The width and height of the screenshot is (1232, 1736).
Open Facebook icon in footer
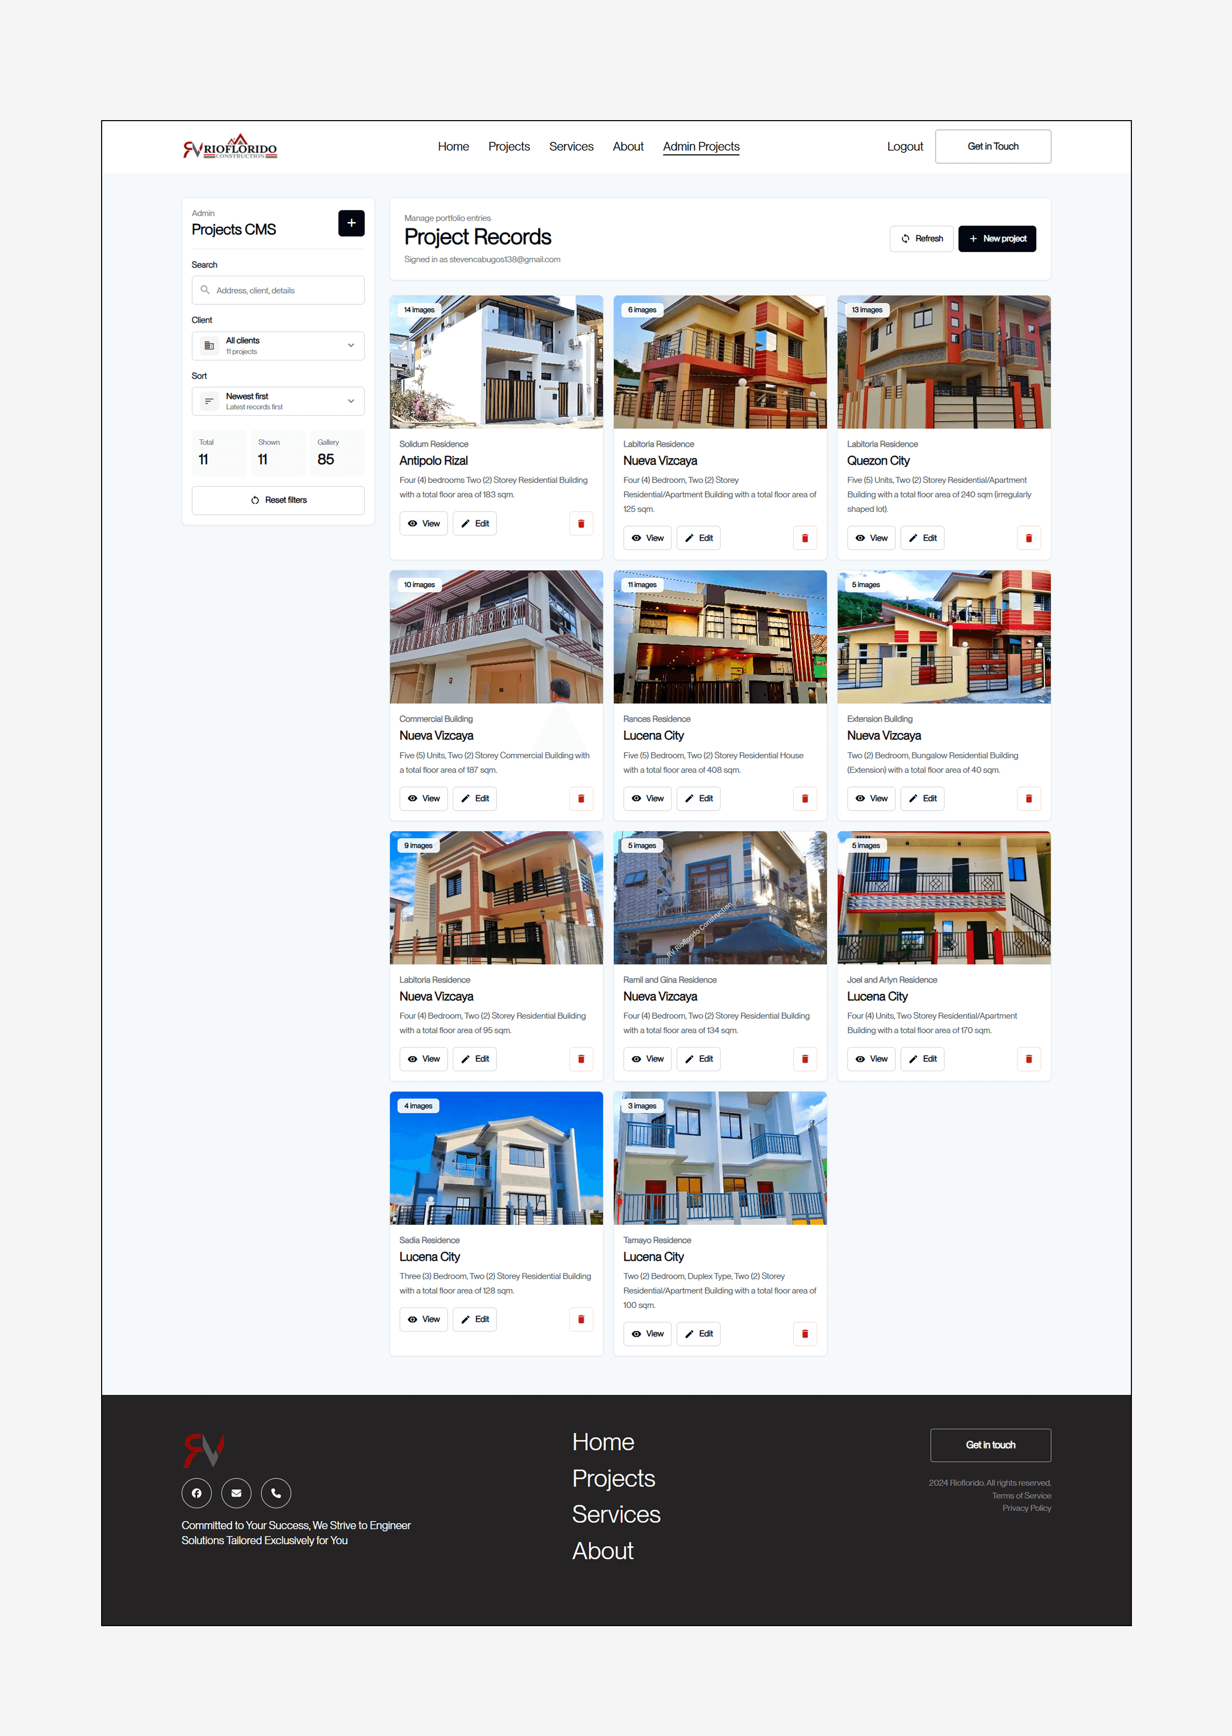pyautogui.click(x=197, y=1493)
